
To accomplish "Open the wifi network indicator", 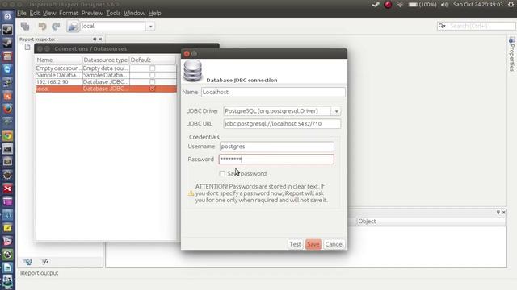I will coord(400,5).
